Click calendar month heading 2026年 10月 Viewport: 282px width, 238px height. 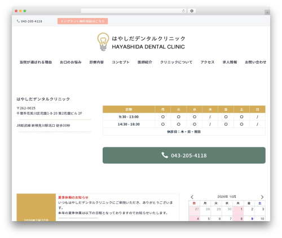coord(227,197)
